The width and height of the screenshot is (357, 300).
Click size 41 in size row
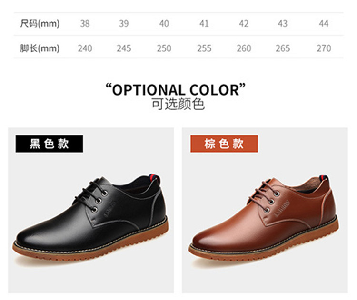click(204, 24)
